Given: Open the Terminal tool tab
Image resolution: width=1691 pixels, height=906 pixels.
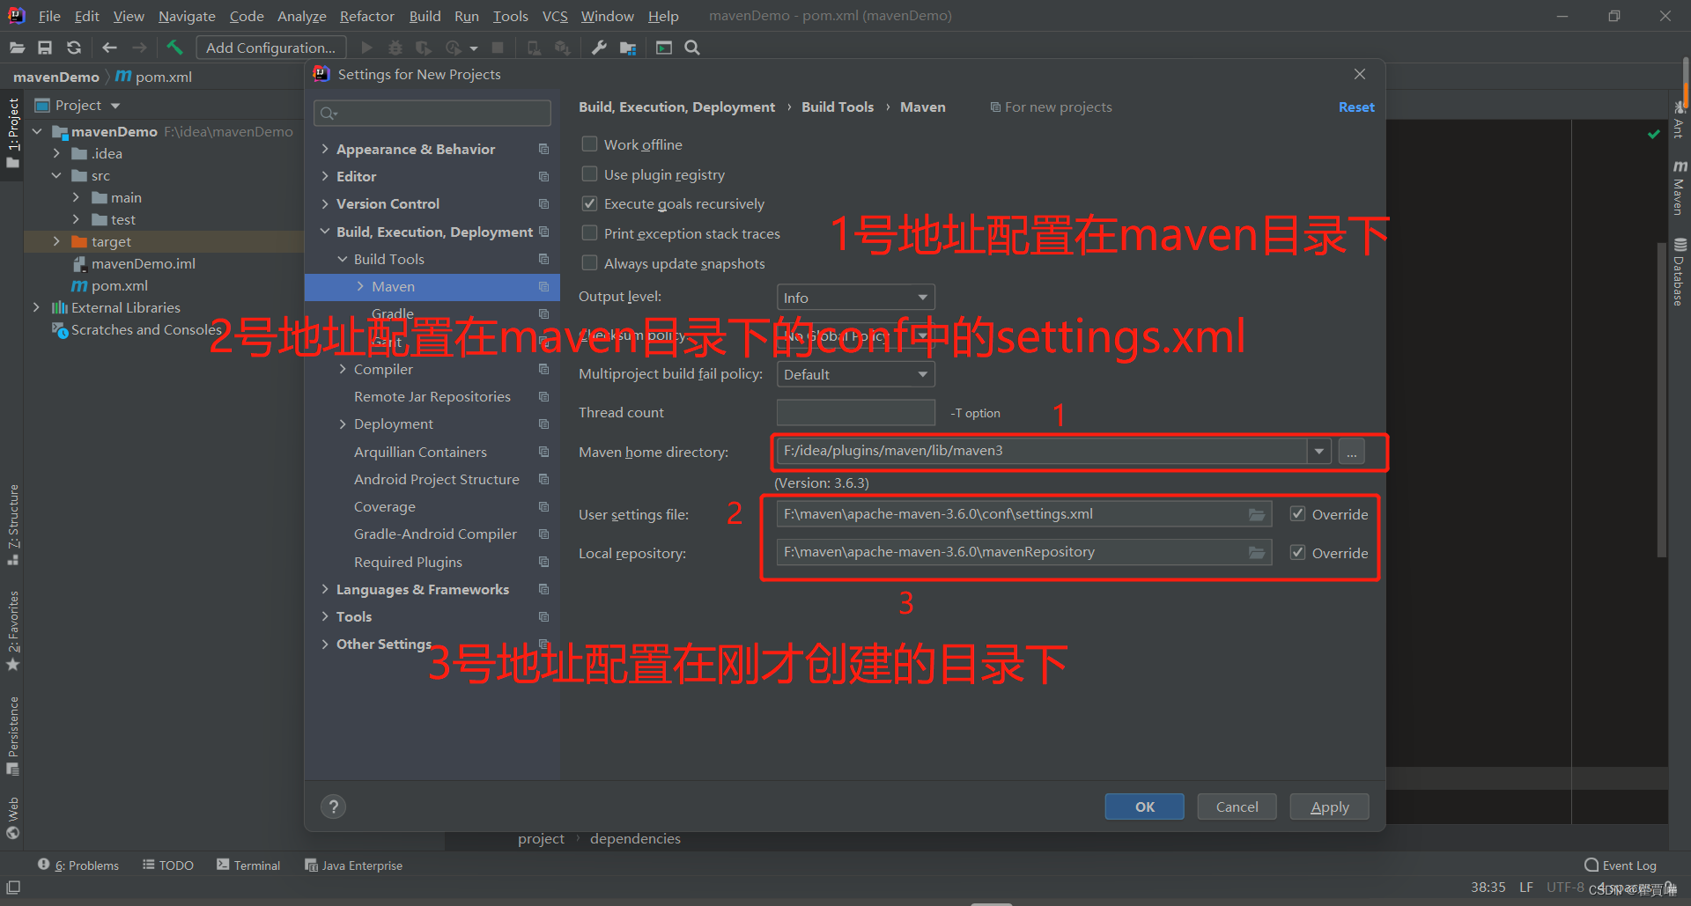Looking at the screenshot, I should tap(248, 865).
